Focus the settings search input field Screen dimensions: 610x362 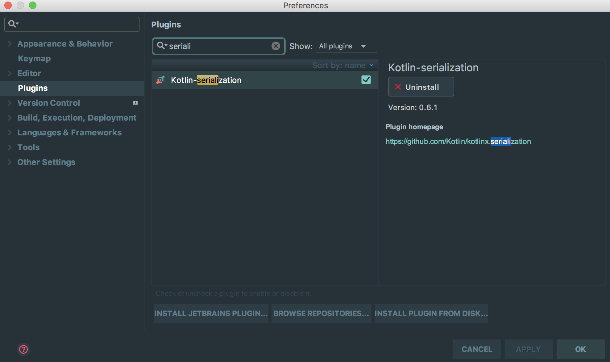click(72, 24)
